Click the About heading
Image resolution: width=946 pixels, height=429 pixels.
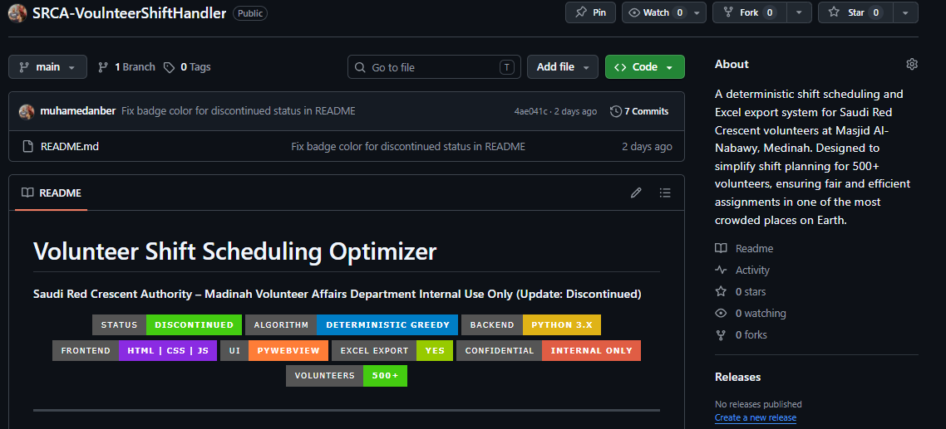click(x=732, y=64)
